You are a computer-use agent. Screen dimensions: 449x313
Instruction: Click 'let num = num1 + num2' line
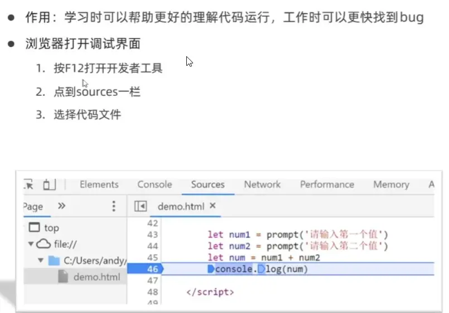[x=264, y=257]
